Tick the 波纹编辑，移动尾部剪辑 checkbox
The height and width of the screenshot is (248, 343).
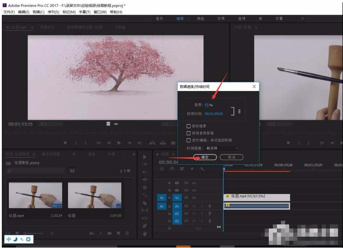[x=189, y=141]
